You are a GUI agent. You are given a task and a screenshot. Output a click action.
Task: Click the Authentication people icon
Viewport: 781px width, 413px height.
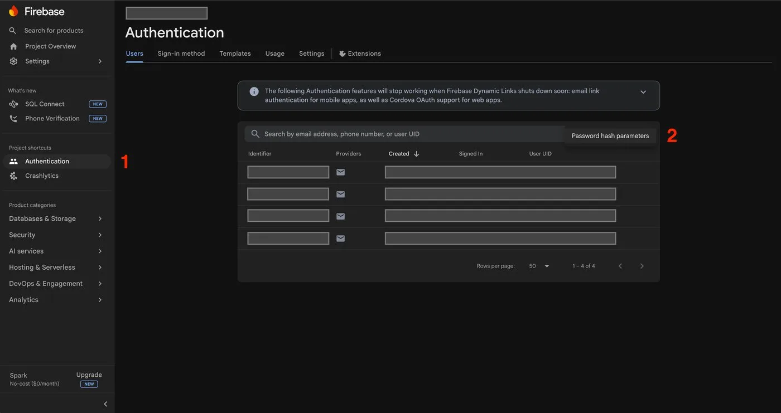pos(13,162)
